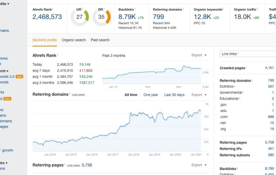
Task: Open the 8.79K backlinks count link
Action: pyautogui.click(x=127, y=17)
